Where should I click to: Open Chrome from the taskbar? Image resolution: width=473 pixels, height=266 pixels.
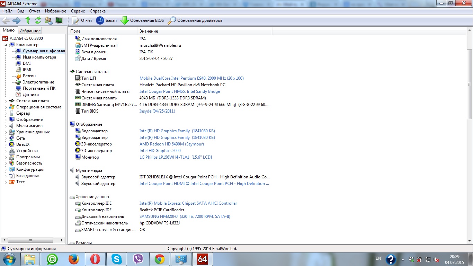tap(160, 259)
